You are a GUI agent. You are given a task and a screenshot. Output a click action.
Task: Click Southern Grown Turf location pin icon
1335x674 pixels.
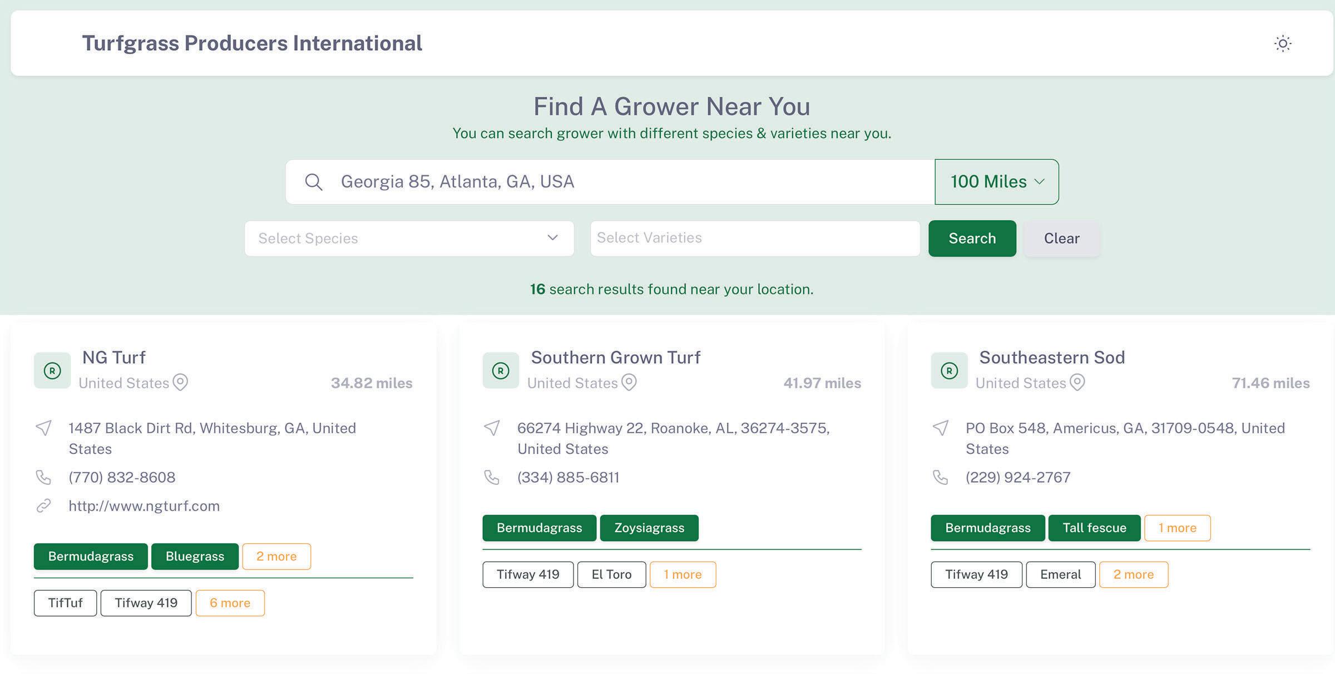pos(629,383)
